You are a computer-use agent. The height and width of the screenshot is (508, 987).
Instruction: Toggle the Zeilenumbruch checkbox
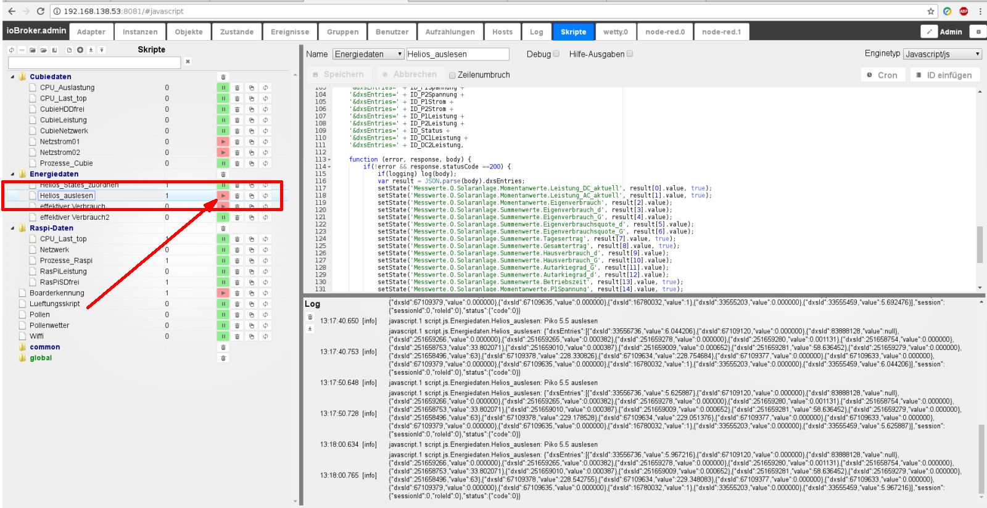pyautogui.click(x=452, y=75)
